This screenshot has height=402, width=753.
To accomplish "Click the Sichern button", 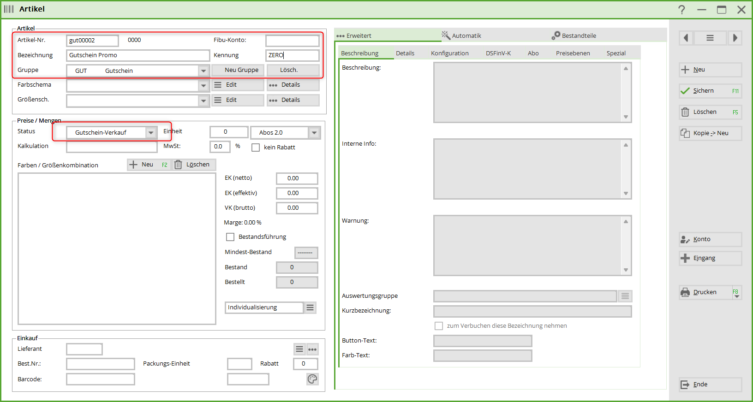I will 710,91.
